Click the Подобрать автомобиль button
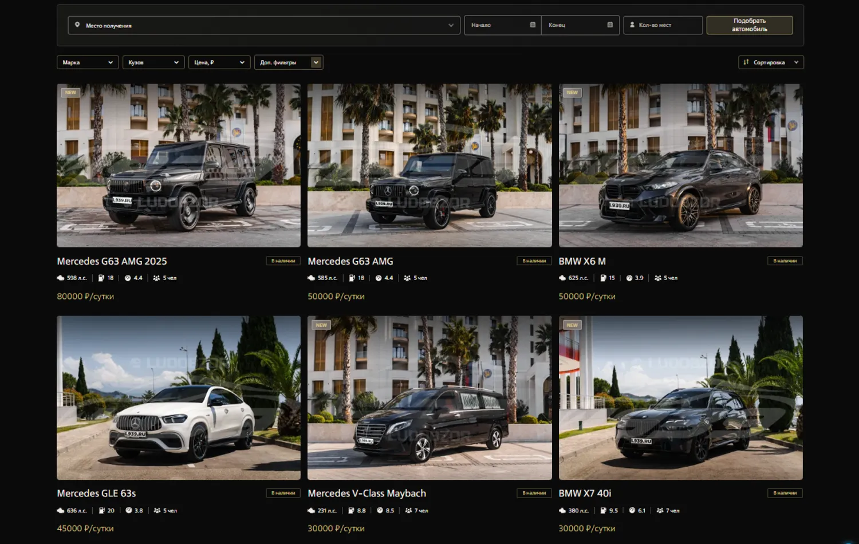 [750, 25]
